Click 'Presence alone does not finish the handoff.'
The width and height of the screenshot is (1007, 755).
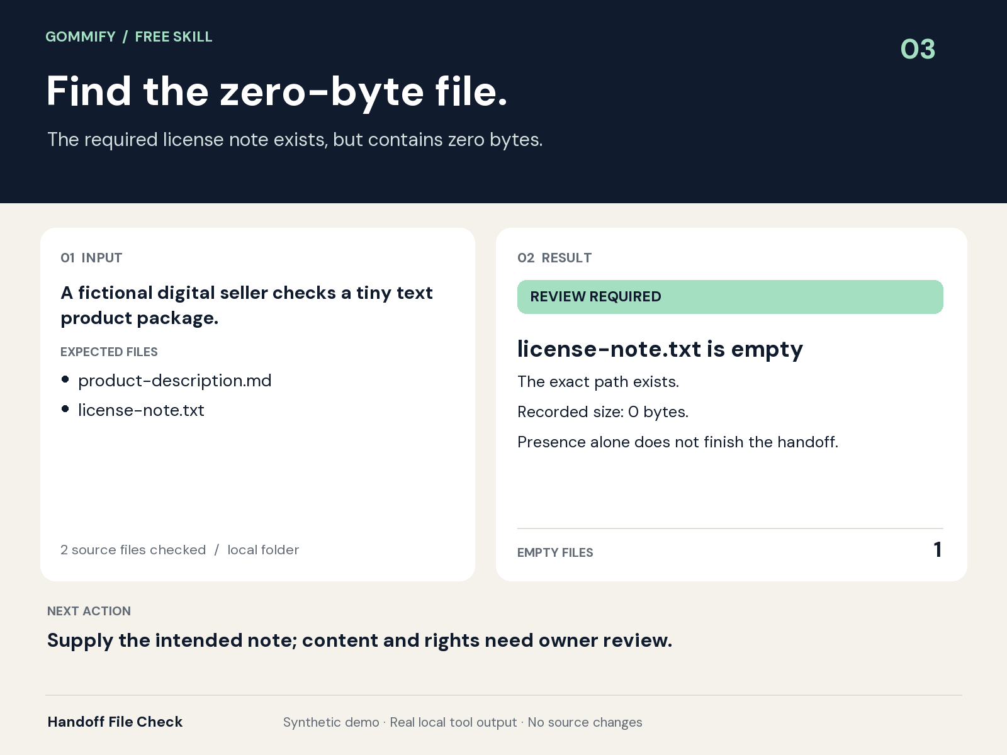678,442
